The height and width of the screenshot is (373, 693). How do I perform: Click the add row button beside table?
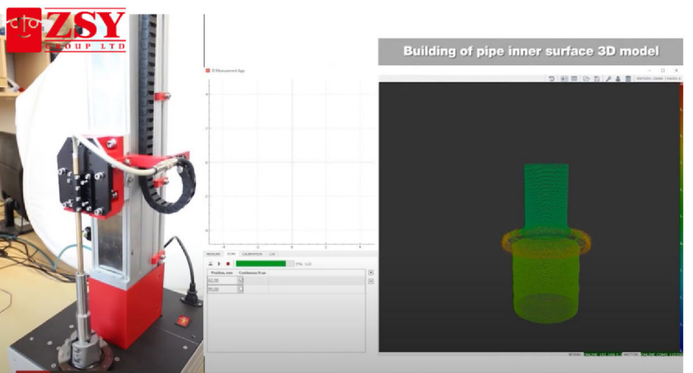click(x=371, y=272)
